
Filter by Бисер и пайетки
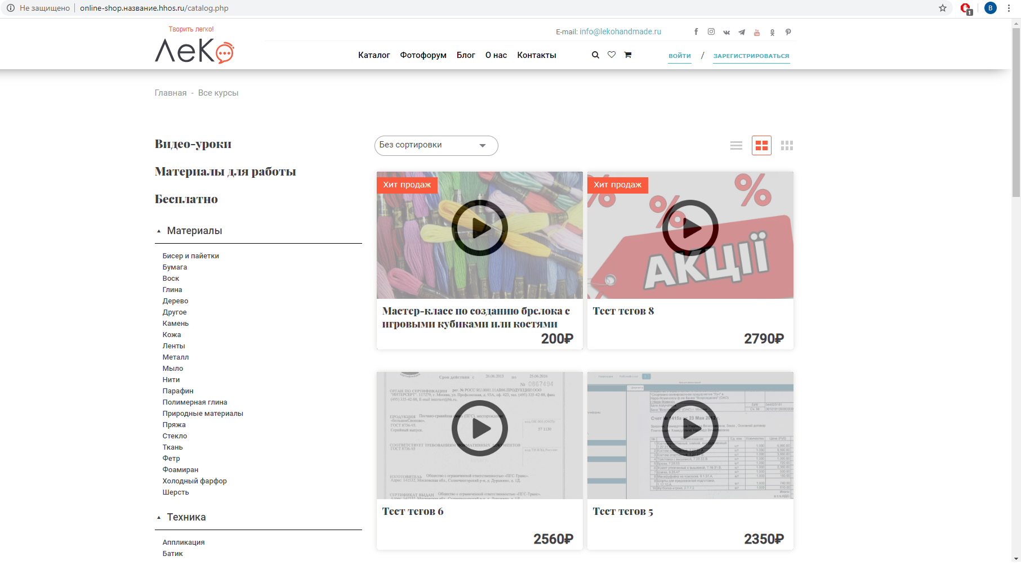click(191, 256)
